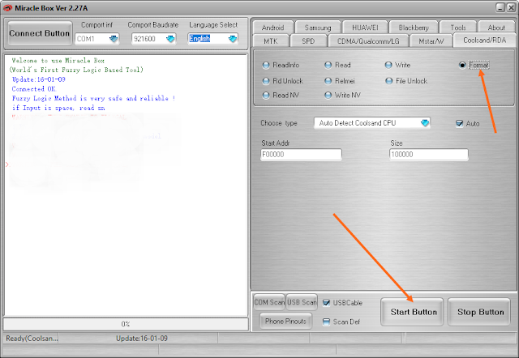Select the RdImei radio option

coord(340,81)
